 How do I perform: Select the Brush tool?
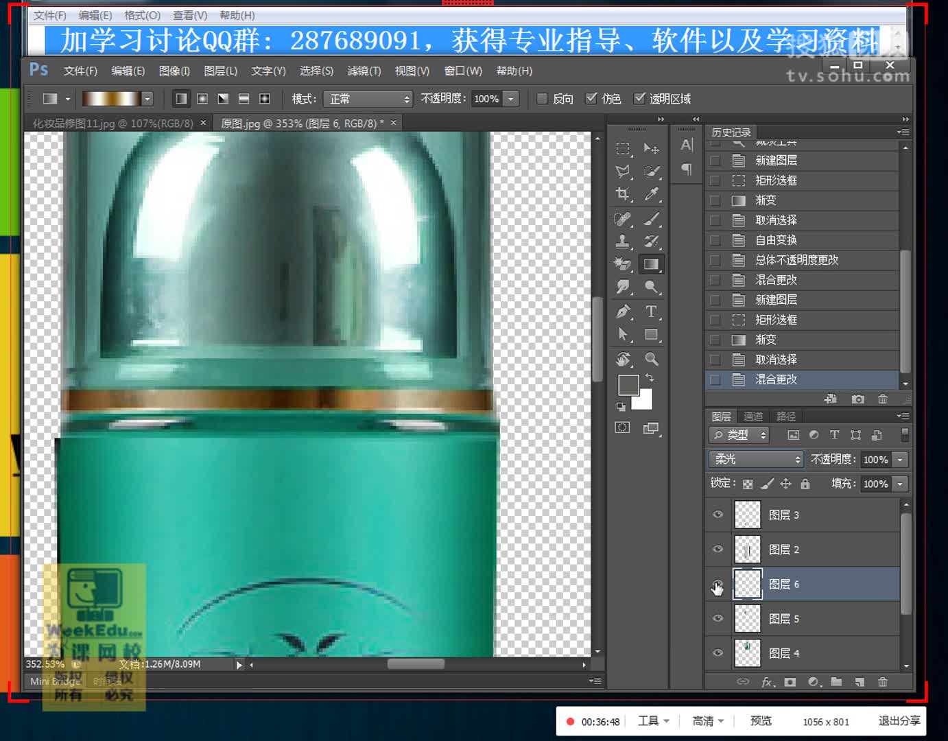651,220
